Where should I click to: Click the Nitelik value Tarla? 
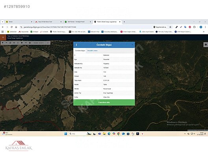tap(105, 84)
